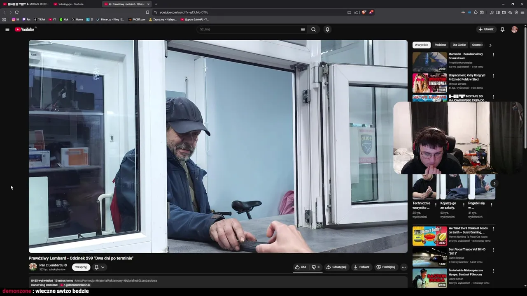Click the video player frame
527x296 pixels.
click(218, 146)
